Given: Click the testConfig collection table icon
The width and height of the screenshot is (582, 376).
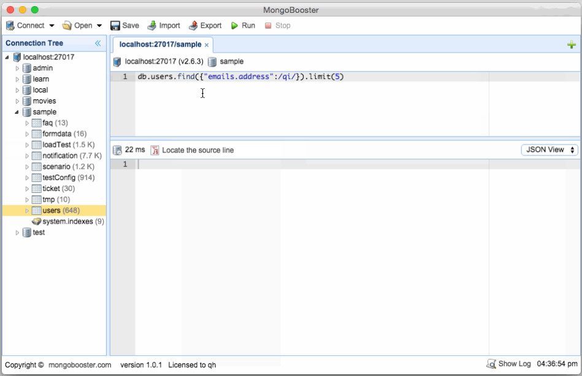Looking at the screenshot, I should [36, 178].
